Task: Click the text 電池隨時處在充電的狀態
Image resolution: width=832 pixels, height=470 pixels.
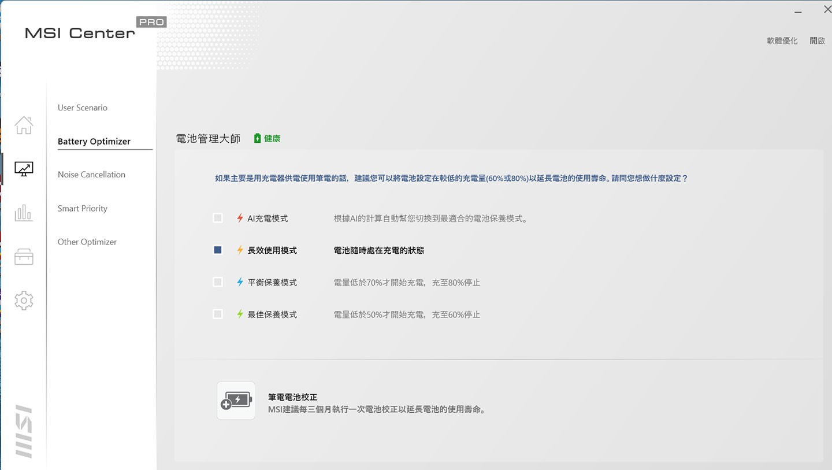Action: click(379, 250)
